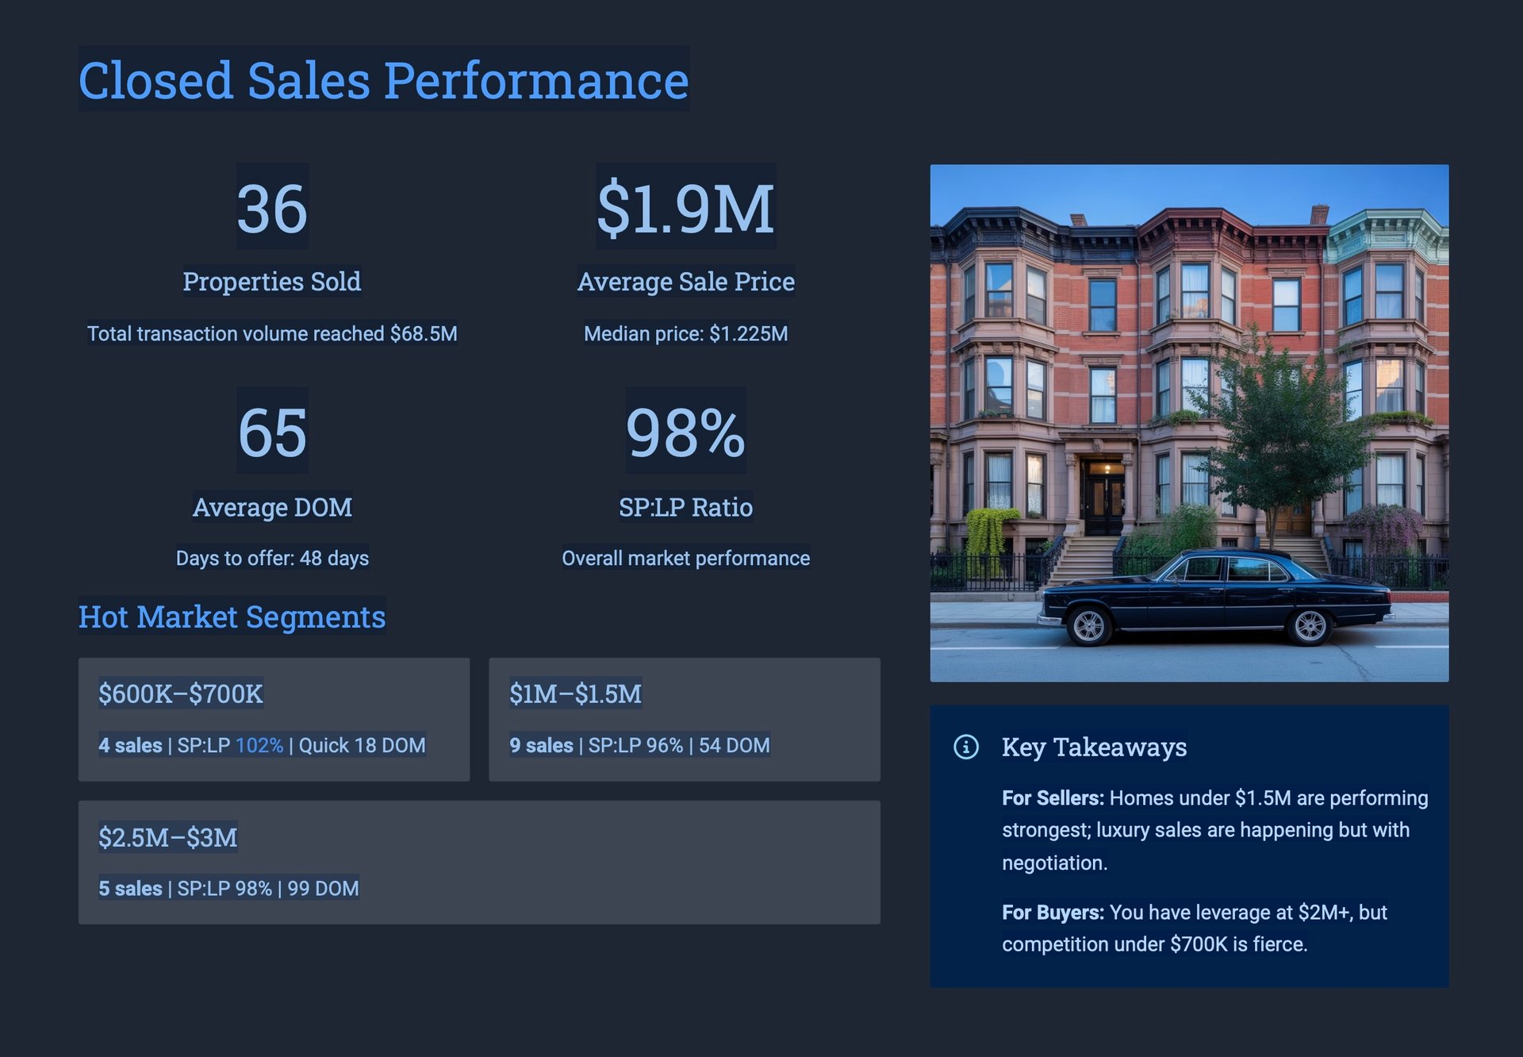This screenshot has height=1057, width=1523.
Task: Click the Median price $1.225M text
Action: click(685, 333)
